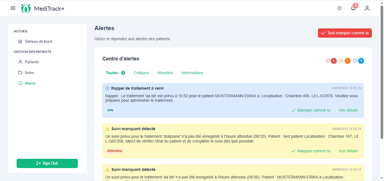Click the Info tag on the reminder alert
Image resolution: width=384 pixels, height=181 pixels.
pyautogui.click(x=110, y=110)
